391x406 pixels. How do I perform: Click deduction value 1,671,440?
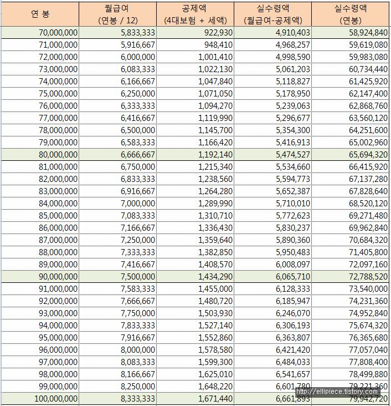[195, 398]
